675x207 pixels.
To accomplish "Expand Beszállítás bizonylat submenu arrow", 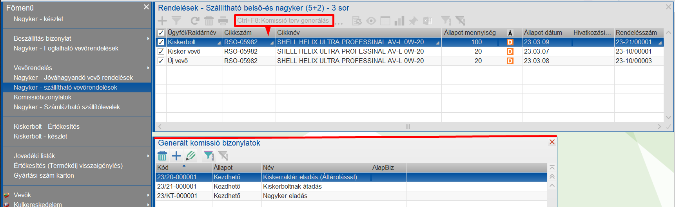I will (x=148, y=38).
